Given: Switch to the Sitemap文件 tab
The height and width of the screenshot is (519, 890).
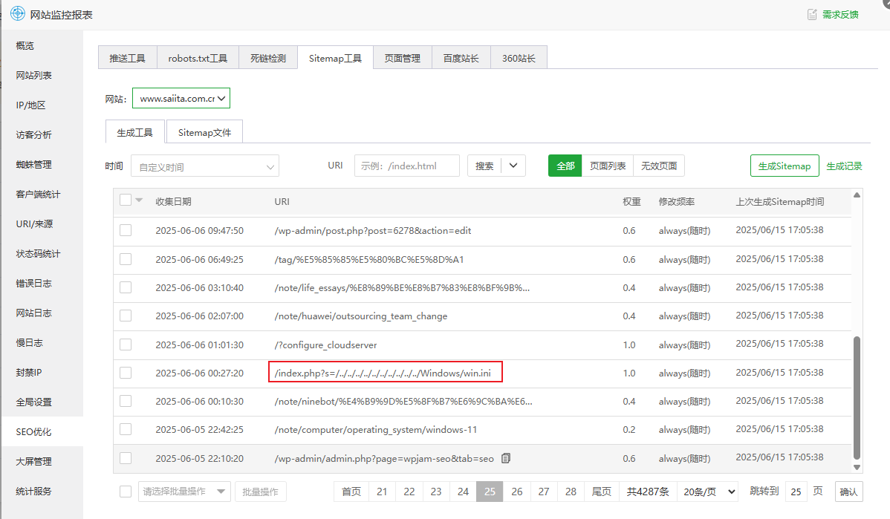Looking at the screenshot, I should [x=204, y=132].
